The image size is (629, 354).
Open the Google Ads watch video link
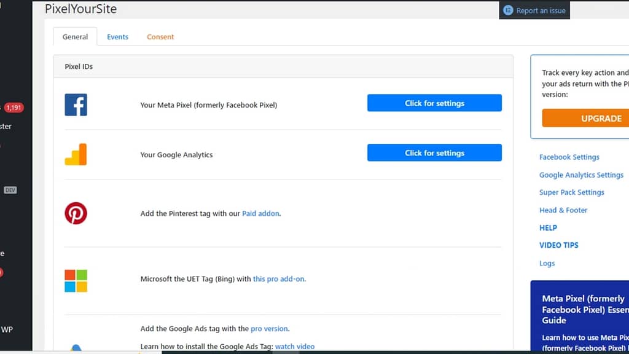pos(295,347)
